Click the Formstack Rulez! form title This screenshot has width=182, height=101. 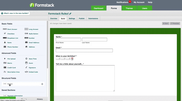[58, 14]
